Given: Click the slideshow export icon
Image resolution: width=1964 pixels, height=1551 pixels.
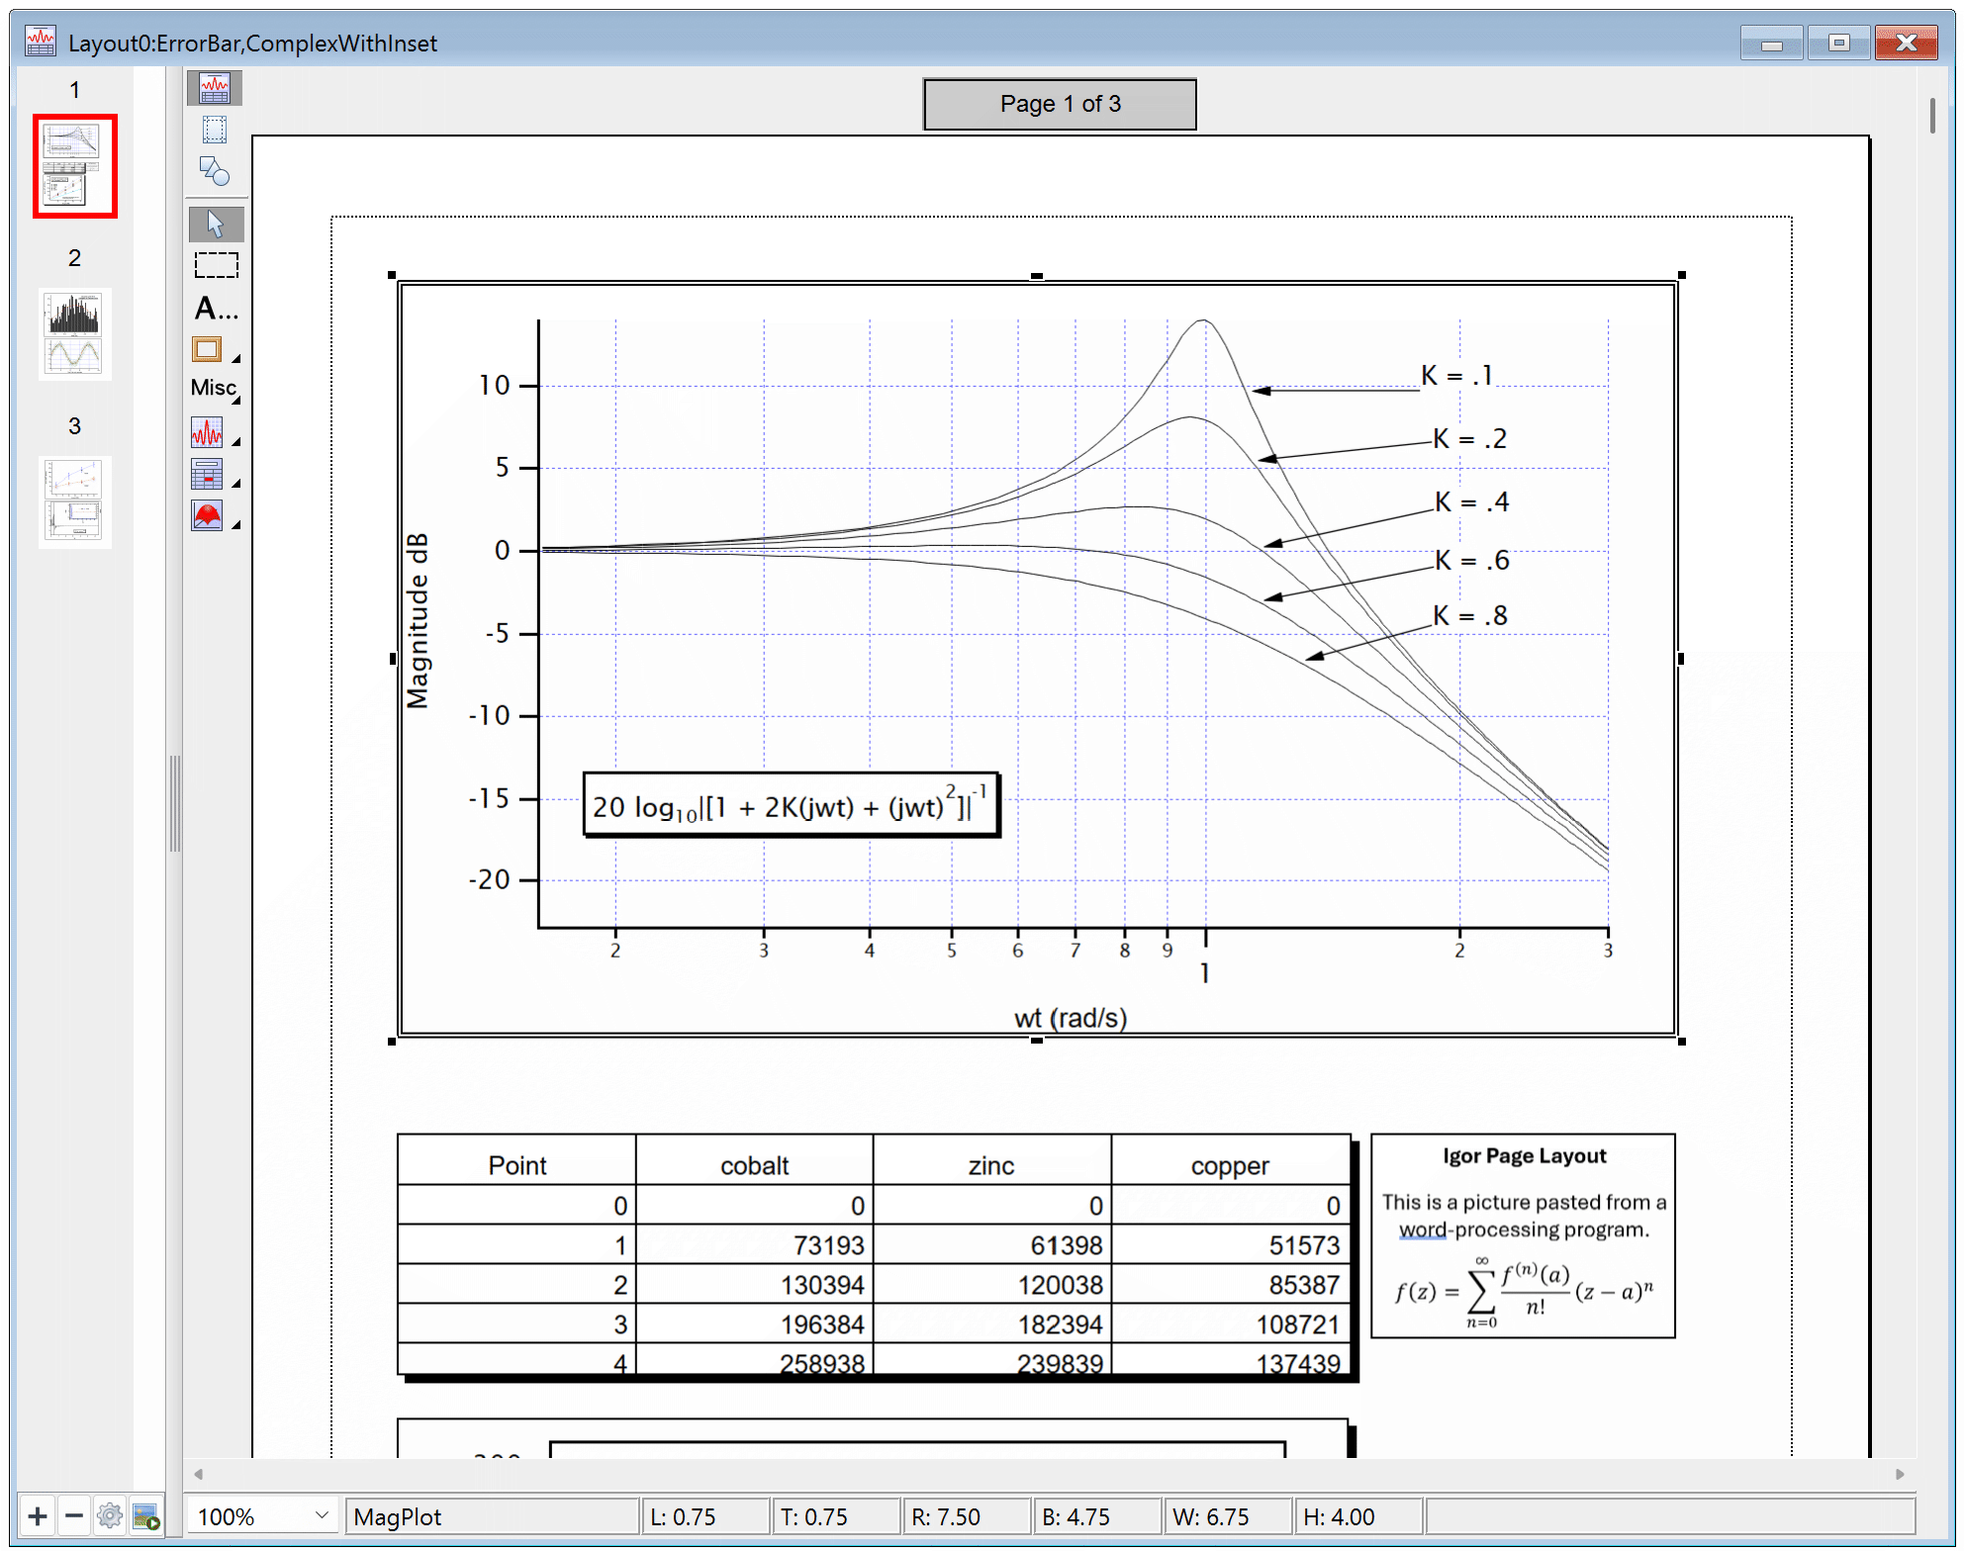Looking at the screenshot, I should tap(146, 1515).
